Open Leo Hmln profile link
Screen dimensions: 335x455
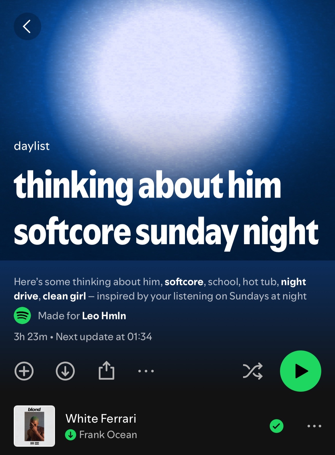pyautogui.click(x=104, y=316)
